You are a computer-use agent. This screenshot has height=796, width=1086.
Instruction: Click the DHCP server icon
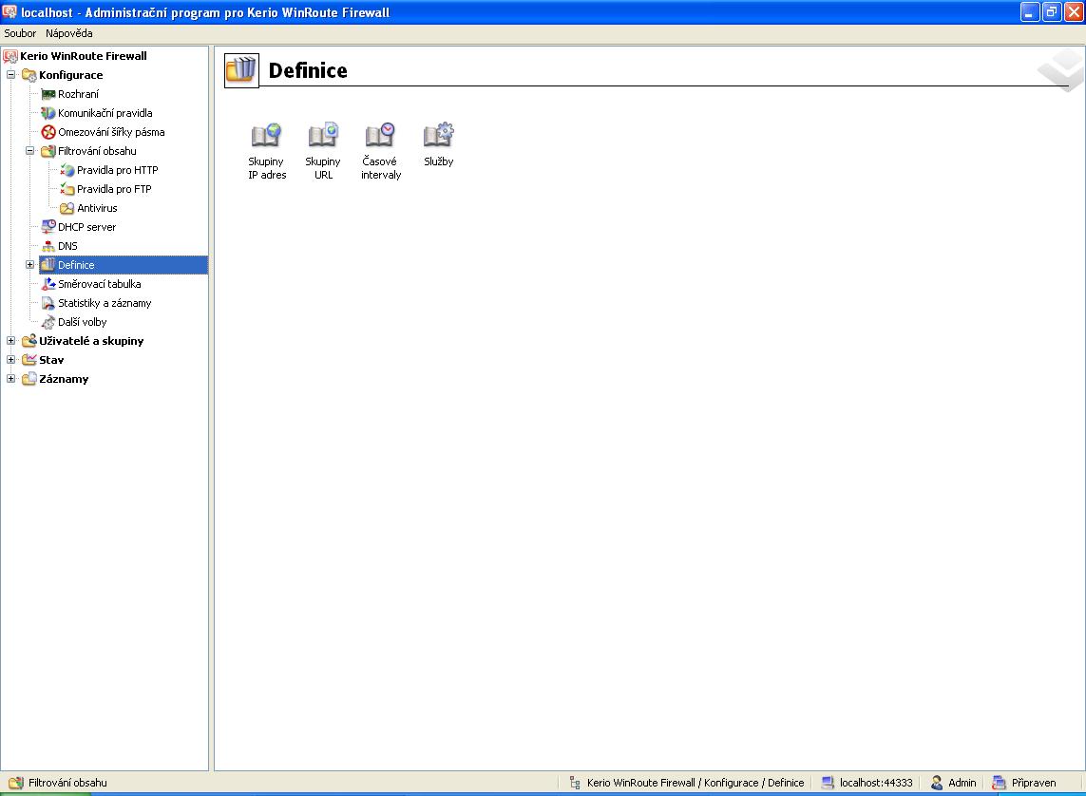48,227
